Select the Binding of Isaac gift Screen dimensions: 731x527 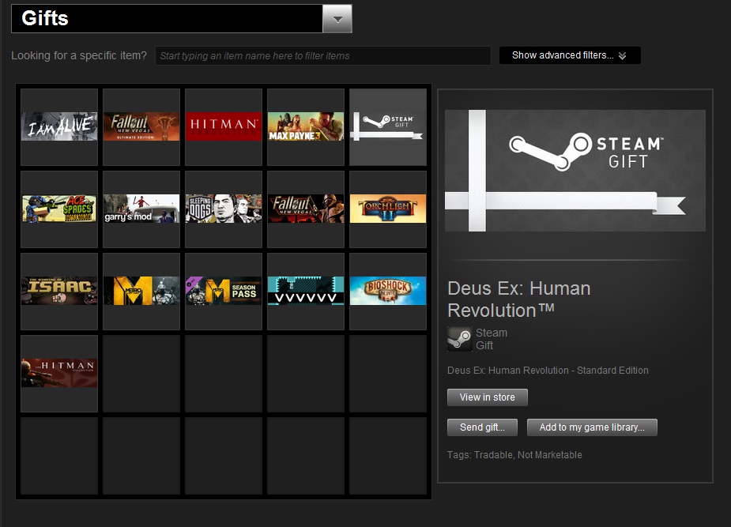59,292
